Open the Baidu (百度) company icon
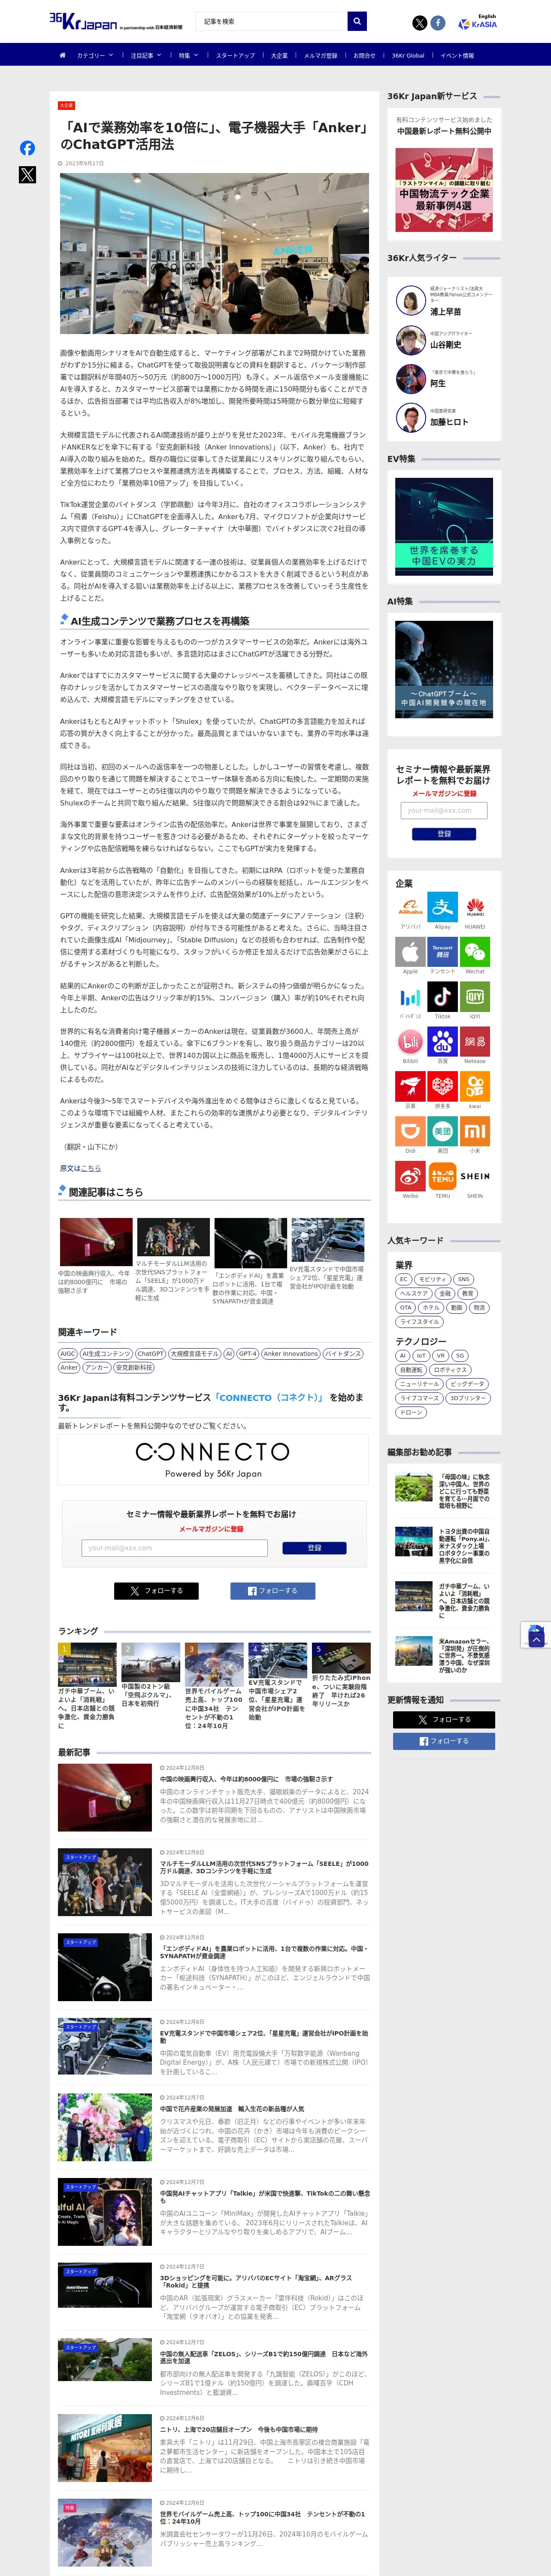This screenshot has width=551, height=2576. 443,1042
